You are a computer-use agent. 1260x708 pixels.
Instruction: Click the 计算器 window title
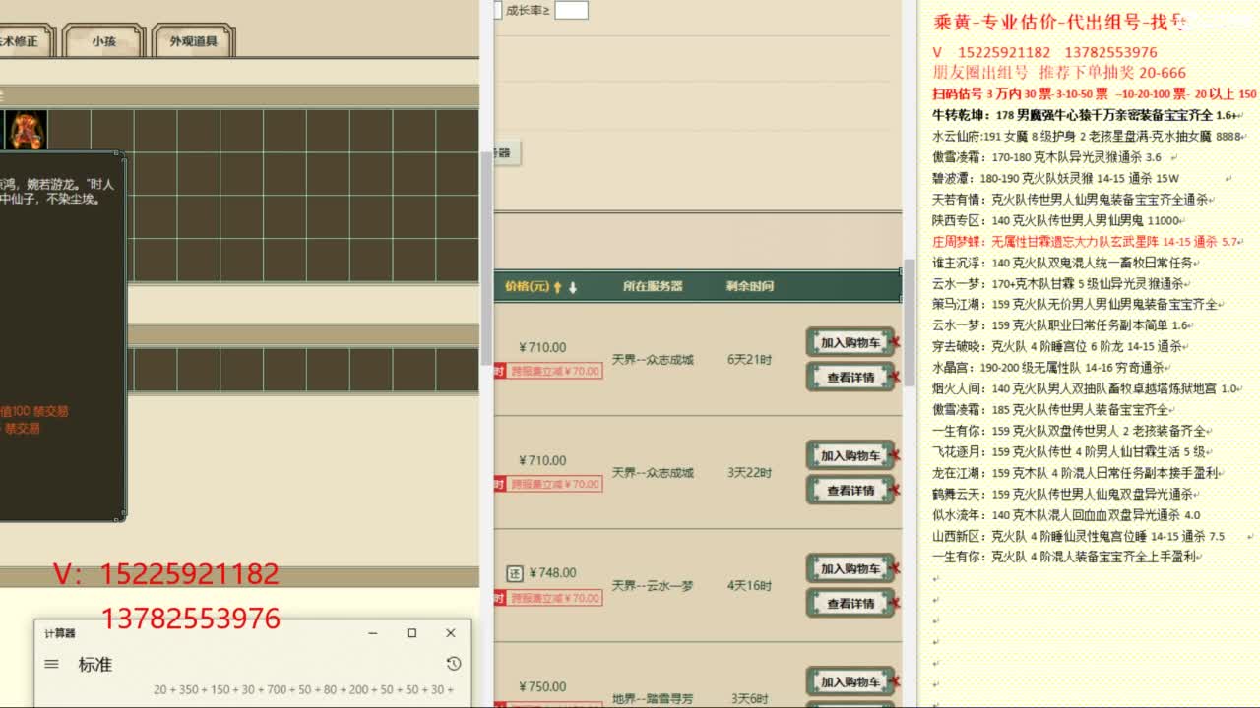tap(59, 633)
